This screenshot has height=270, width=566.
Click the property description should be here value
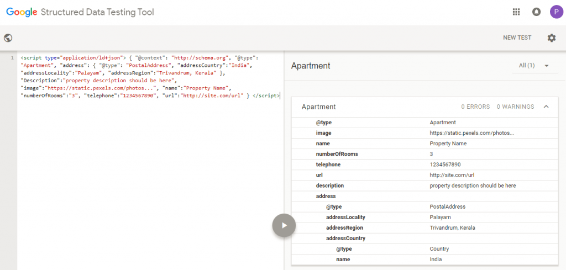473,186
